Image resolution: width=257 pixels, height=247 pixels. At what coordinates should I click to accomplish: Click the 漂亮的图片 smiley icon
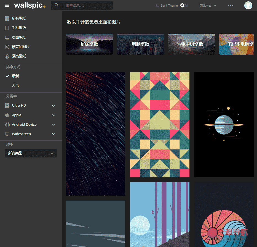pos(7,47)
